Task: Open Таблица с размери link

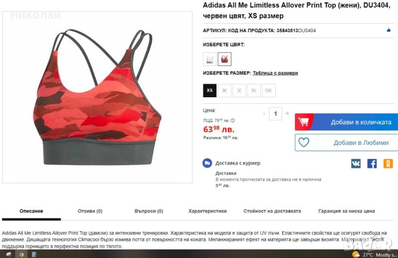Action: [x=276, y=73]
